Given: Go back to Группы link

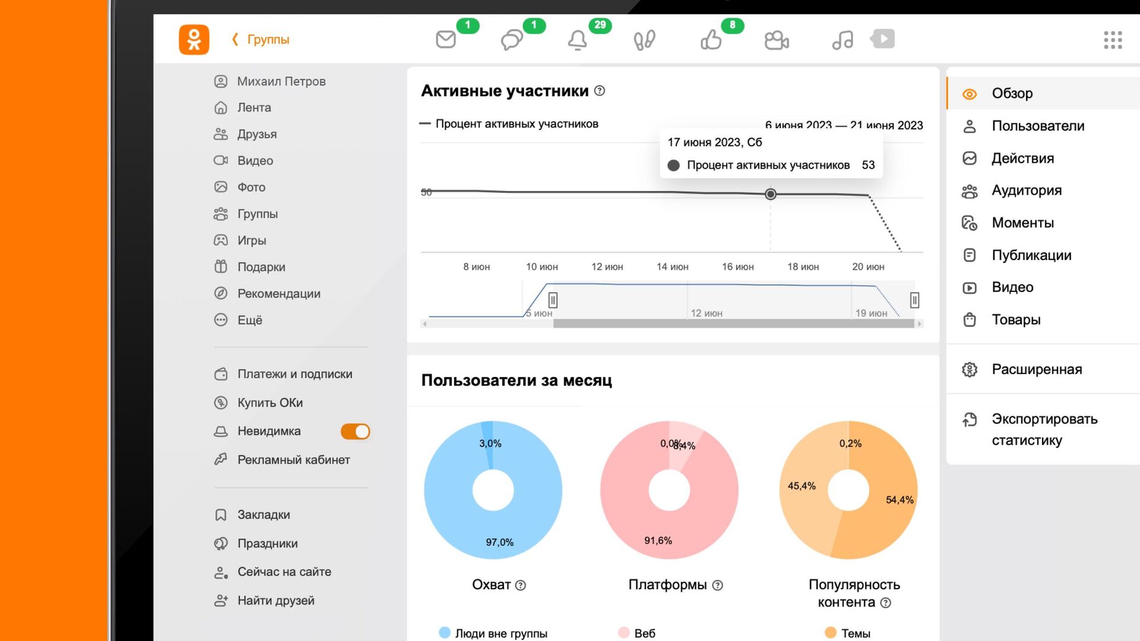Looking at the screenshot, I should tap(261, 40).
